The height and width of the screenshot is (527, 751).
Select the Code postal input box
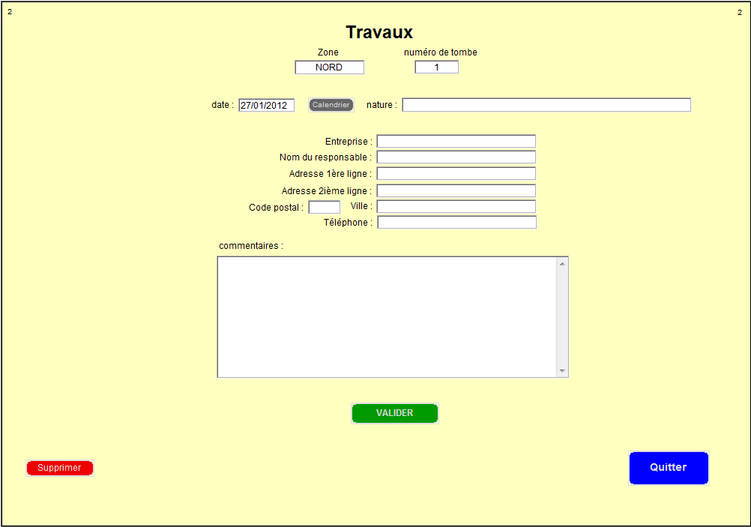[324, 207]
